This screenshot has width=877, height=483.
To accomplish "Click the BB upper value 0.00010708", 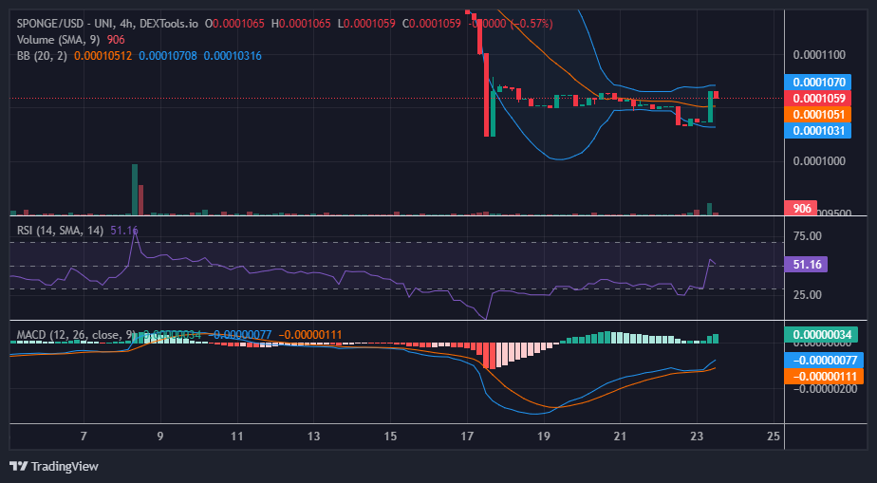I will [168, 56].
